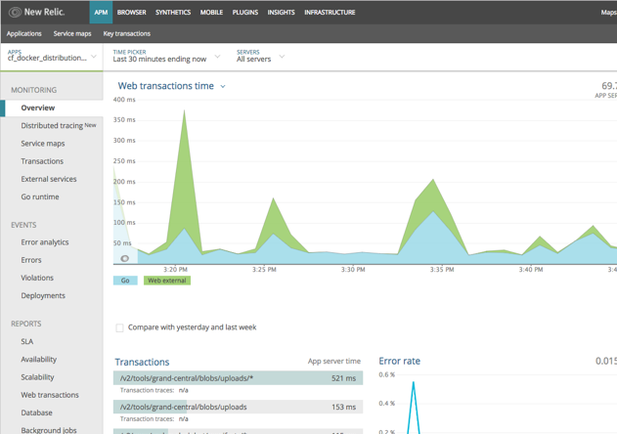Click the New Relic logo
This screenshot has width=617, height=434.
click(x=36, y=12)
